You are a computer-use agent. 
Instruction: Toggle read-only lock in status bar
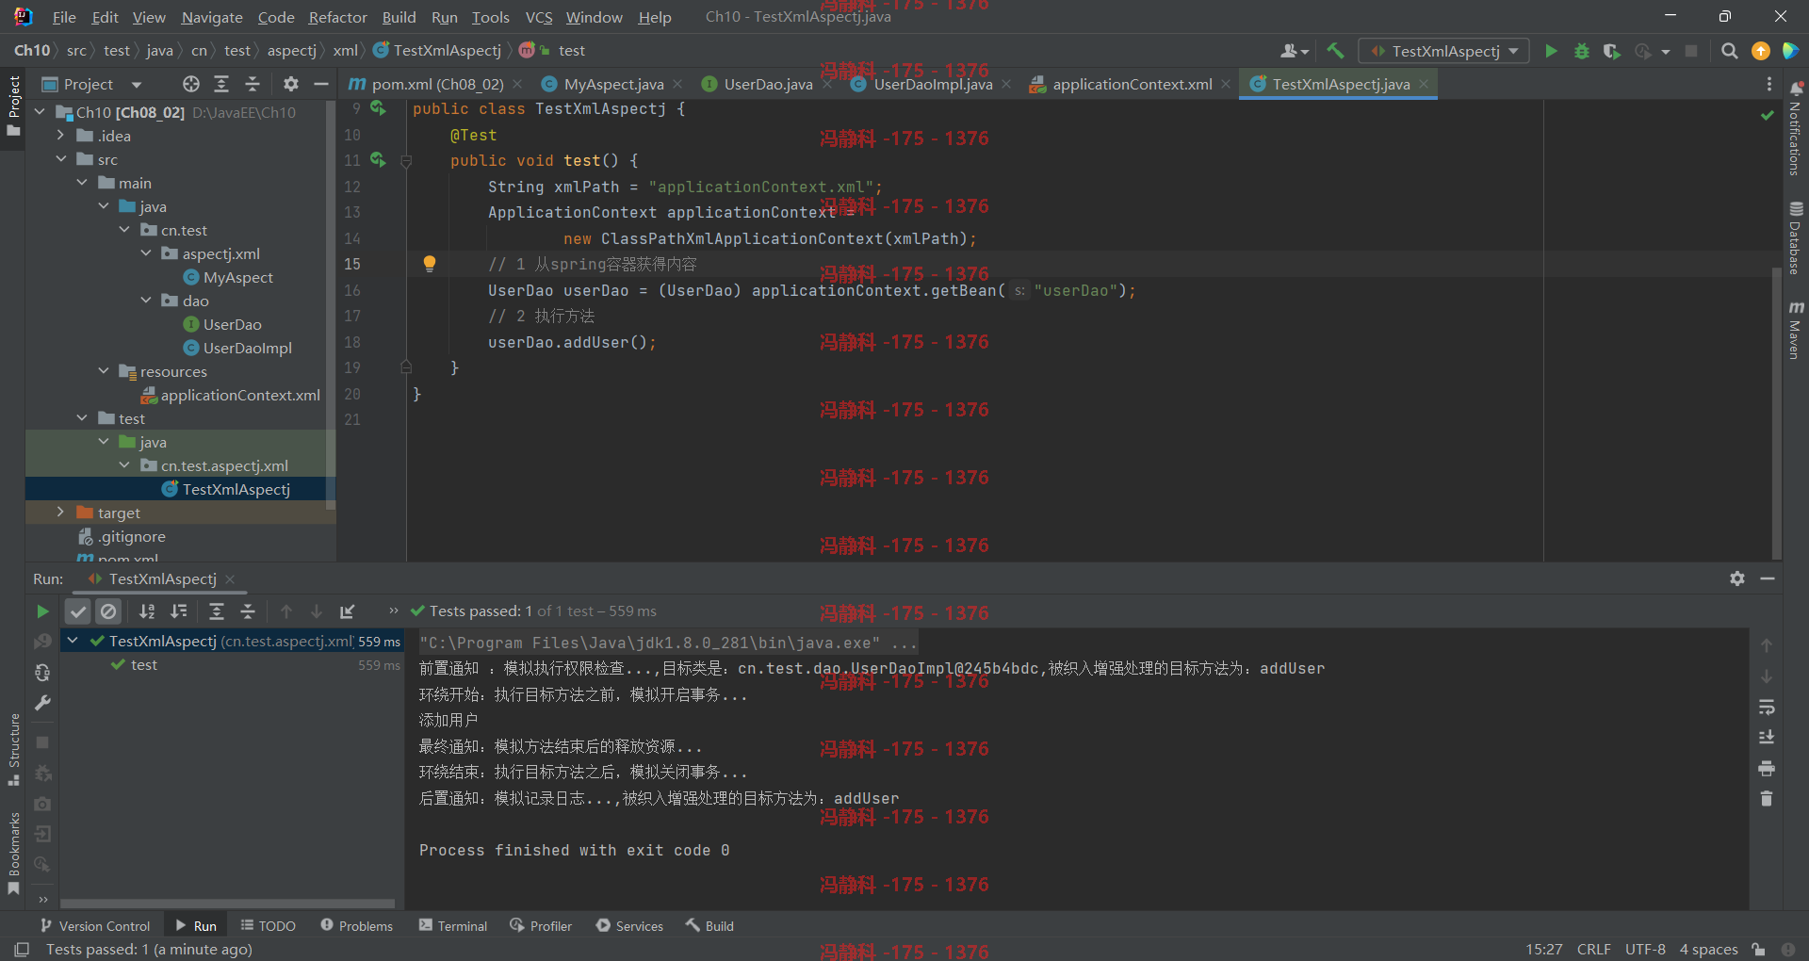(x=1758, y=949)
